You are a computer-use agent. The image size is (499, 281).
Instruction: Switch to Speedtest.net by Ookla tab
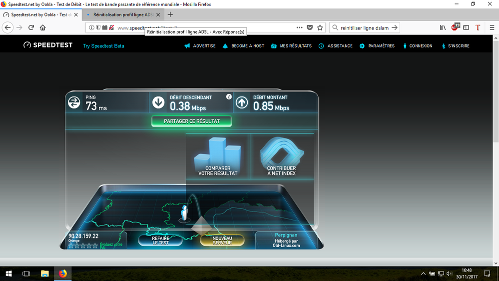40,14
